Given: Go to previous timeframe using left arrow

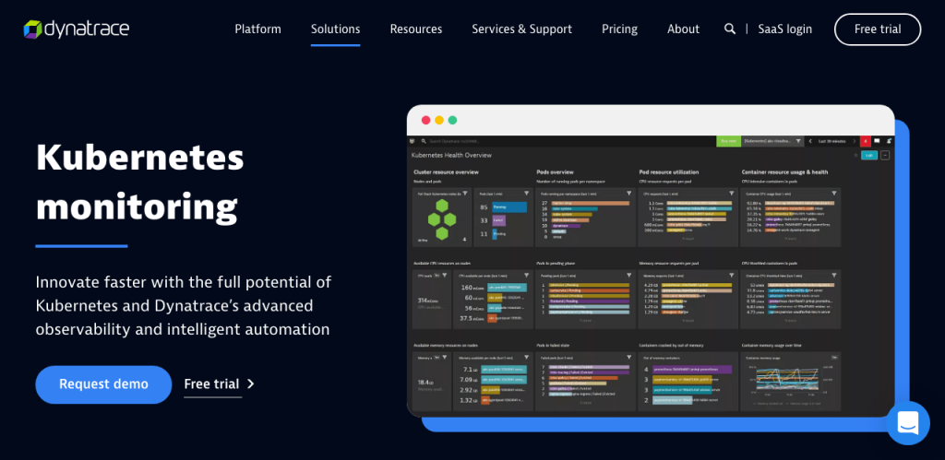Looking at the screenshot, I should (x=811, y=141).
